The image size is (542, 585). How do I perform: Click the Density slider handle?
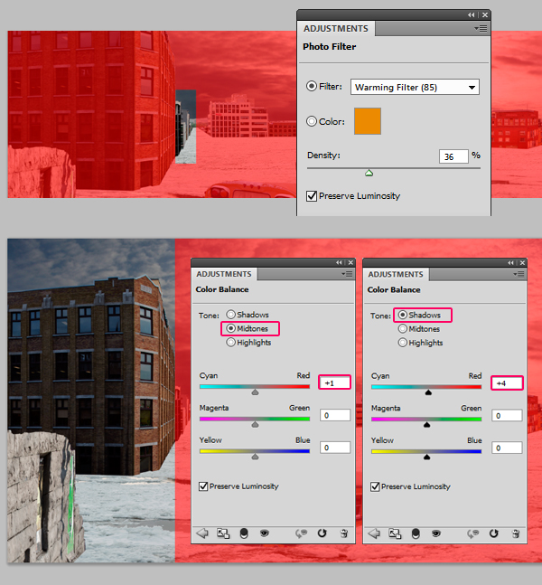(369, 173)
